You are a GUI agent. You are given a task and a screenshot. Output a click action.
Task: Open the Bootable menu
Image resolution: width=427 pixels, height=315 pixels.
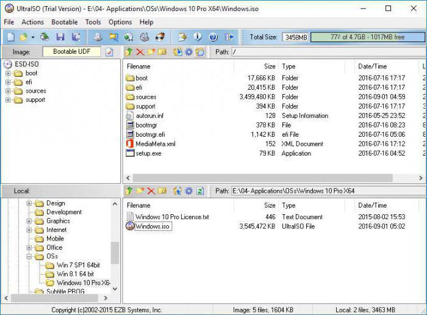(x=65, y=22)
